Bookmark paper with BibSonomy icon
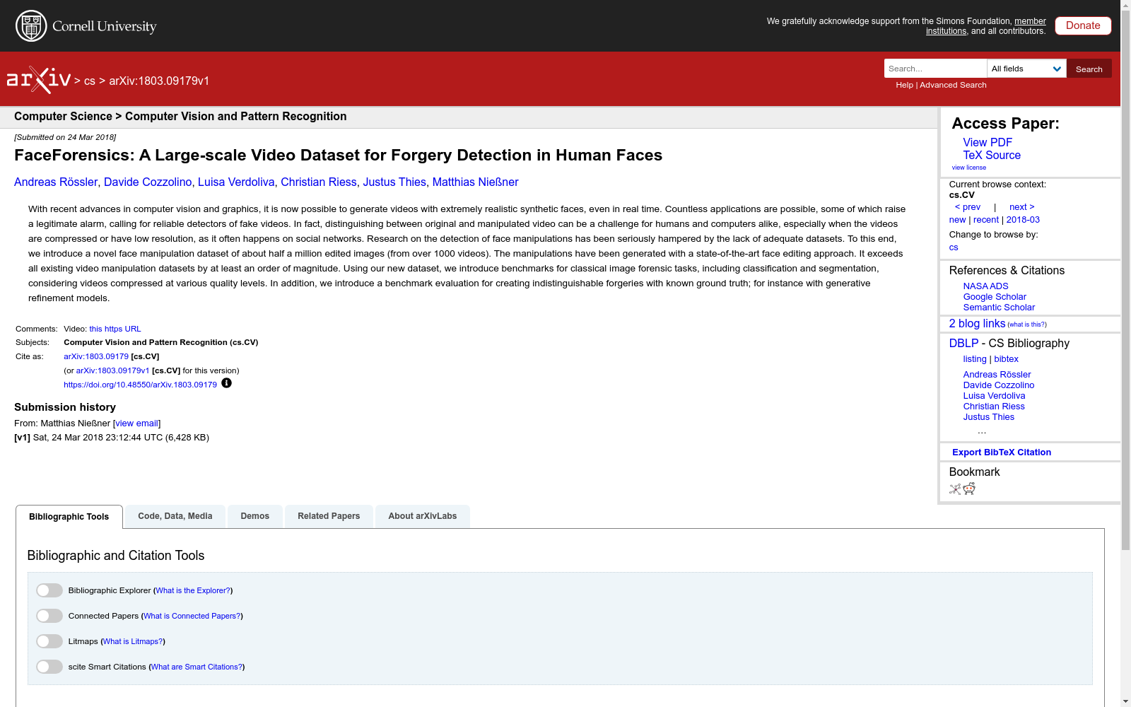The width and height of the screenshot is (1131, 707). [x=955, y=489]
